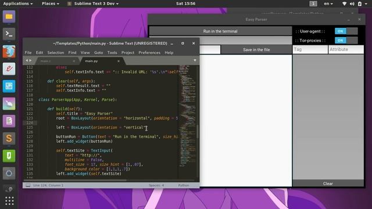Screen dimensions: 372x209
Task: Close the main.py tab in Sublime Text
Action: [119, 61]
